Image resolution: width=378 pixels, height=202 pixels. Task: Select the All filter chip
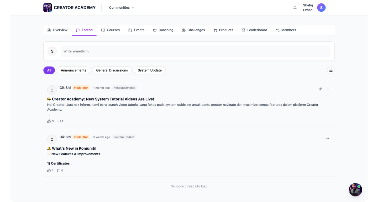pyautogui.click(x=49, y=70)
